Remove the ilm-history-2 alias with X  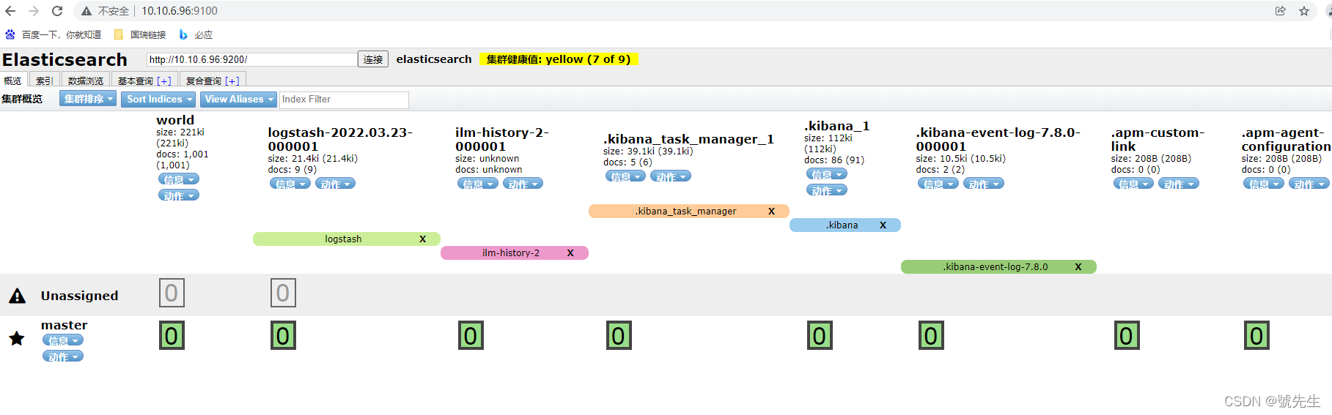tap(570, 253)
